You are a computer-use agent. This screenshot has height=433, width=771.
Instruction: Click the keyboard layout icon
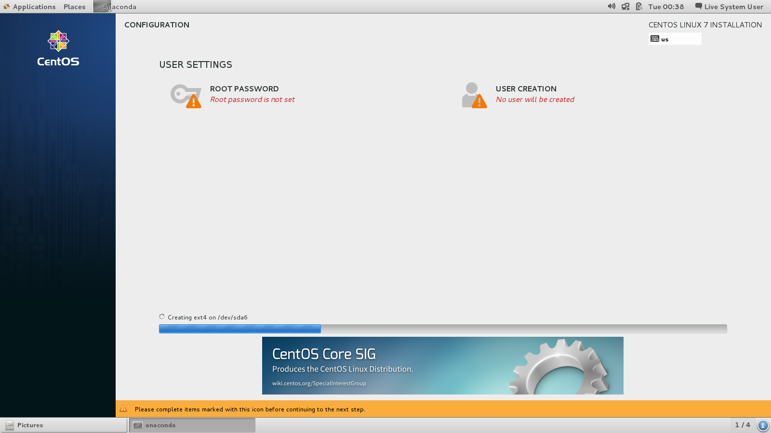pos(655,38)
